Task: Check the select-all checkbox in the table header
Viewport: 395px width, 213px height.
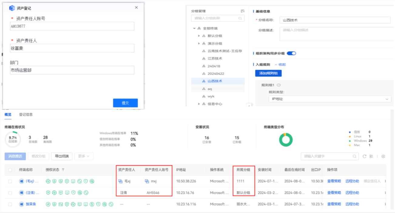Action: [10, 170]
